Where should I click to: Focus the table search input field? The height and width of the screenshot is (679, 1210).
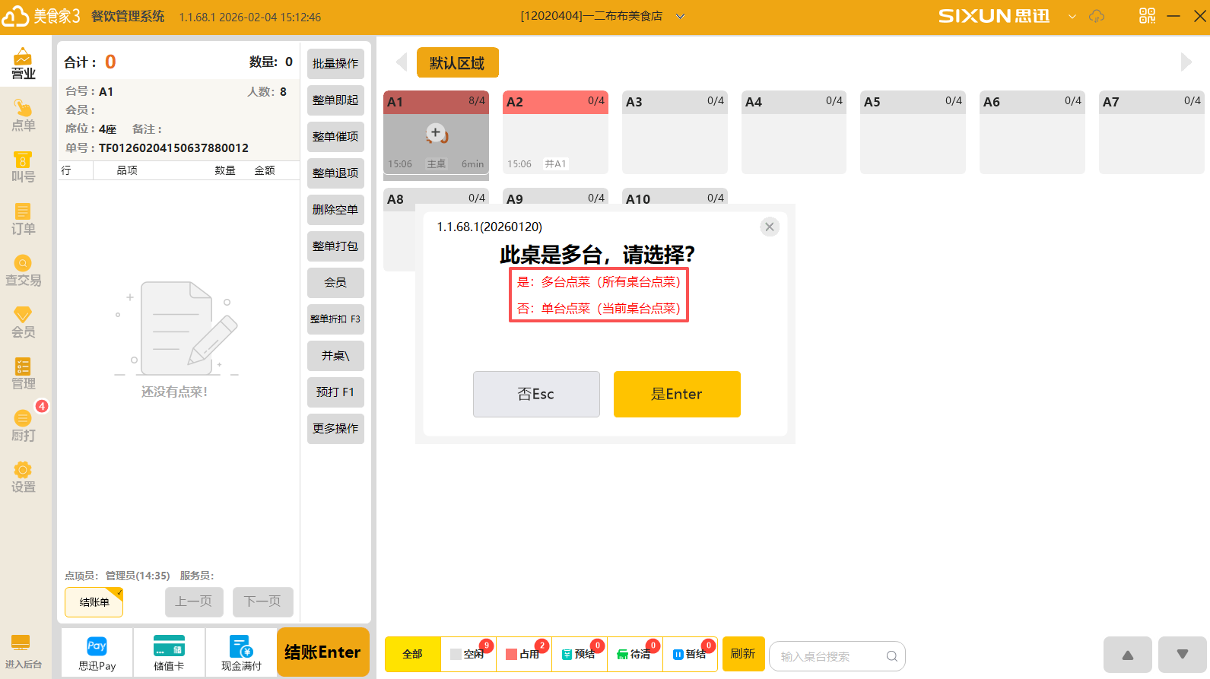pos(831,656)
